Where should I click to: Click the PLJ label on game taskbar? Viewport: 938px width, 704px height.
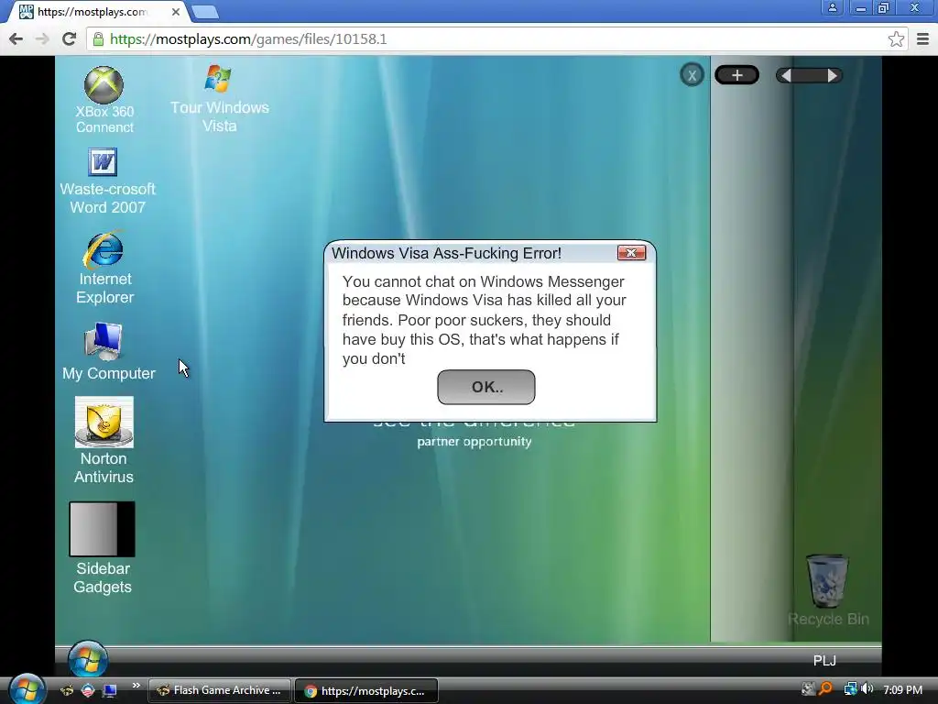(x=824, y=660)
